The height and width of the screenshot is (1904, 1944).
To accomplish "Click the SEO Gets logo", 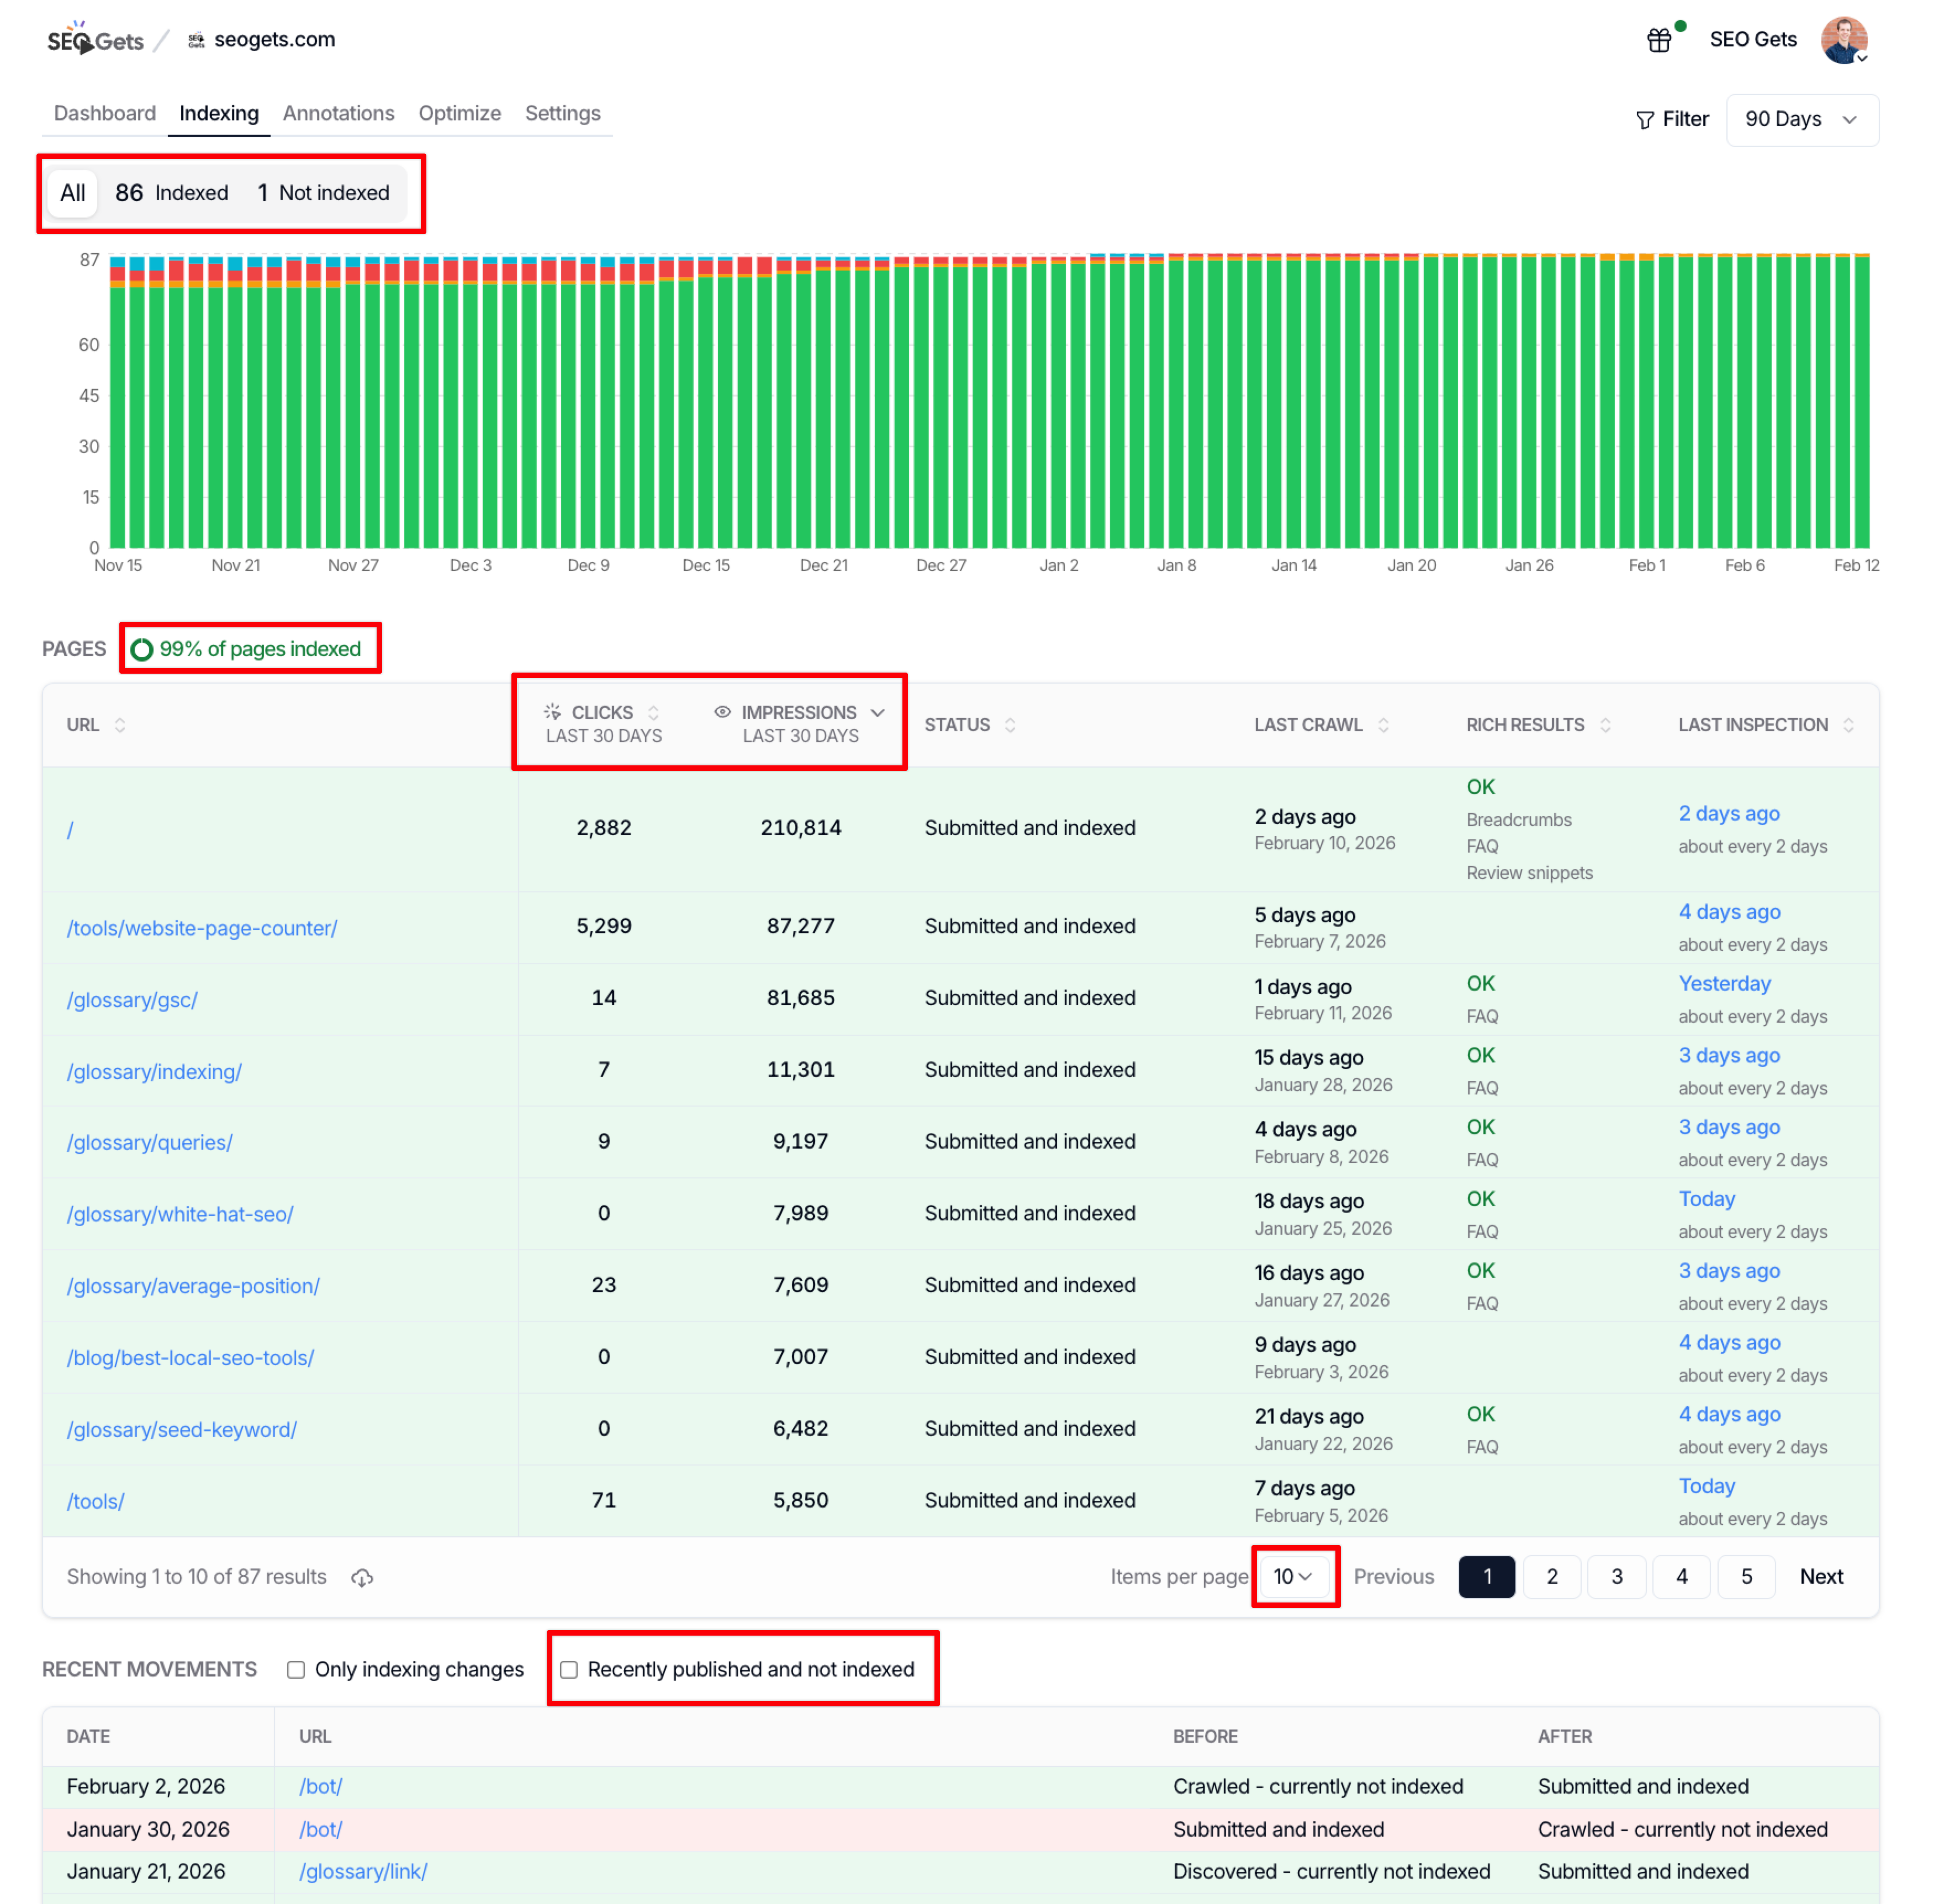I will point(95,39).
